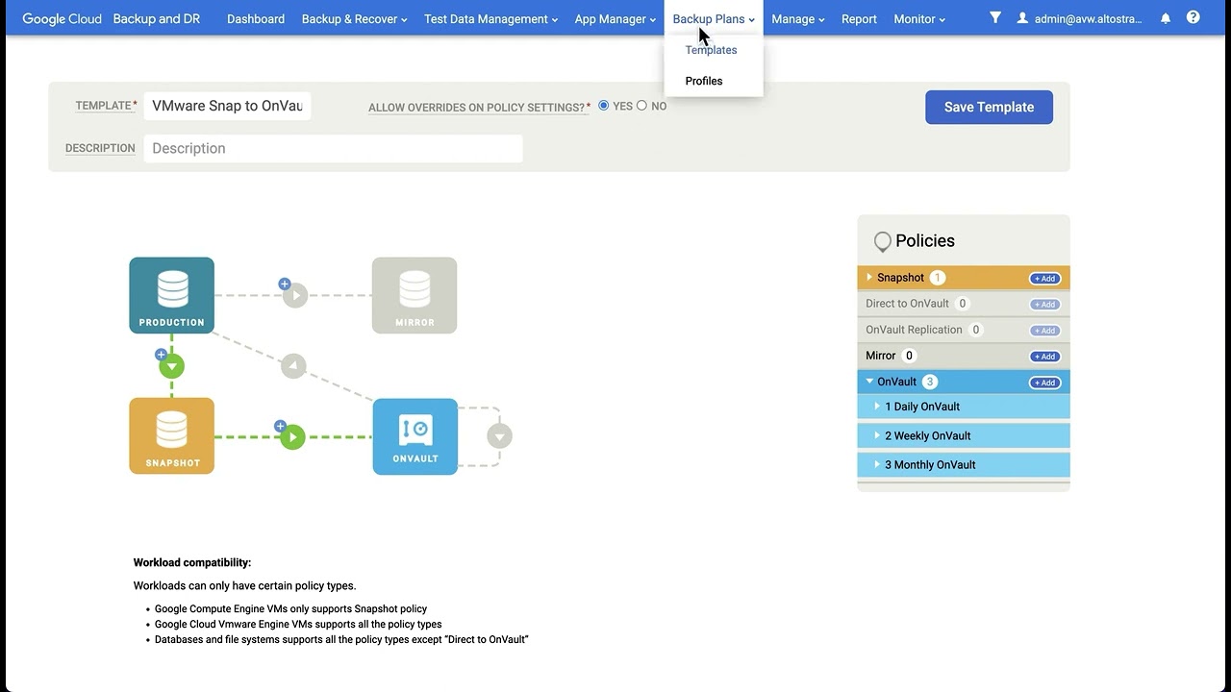Add an OnVault policy
The height and width of the screenshot is (692, 1231).
[x=1044, y=383]
